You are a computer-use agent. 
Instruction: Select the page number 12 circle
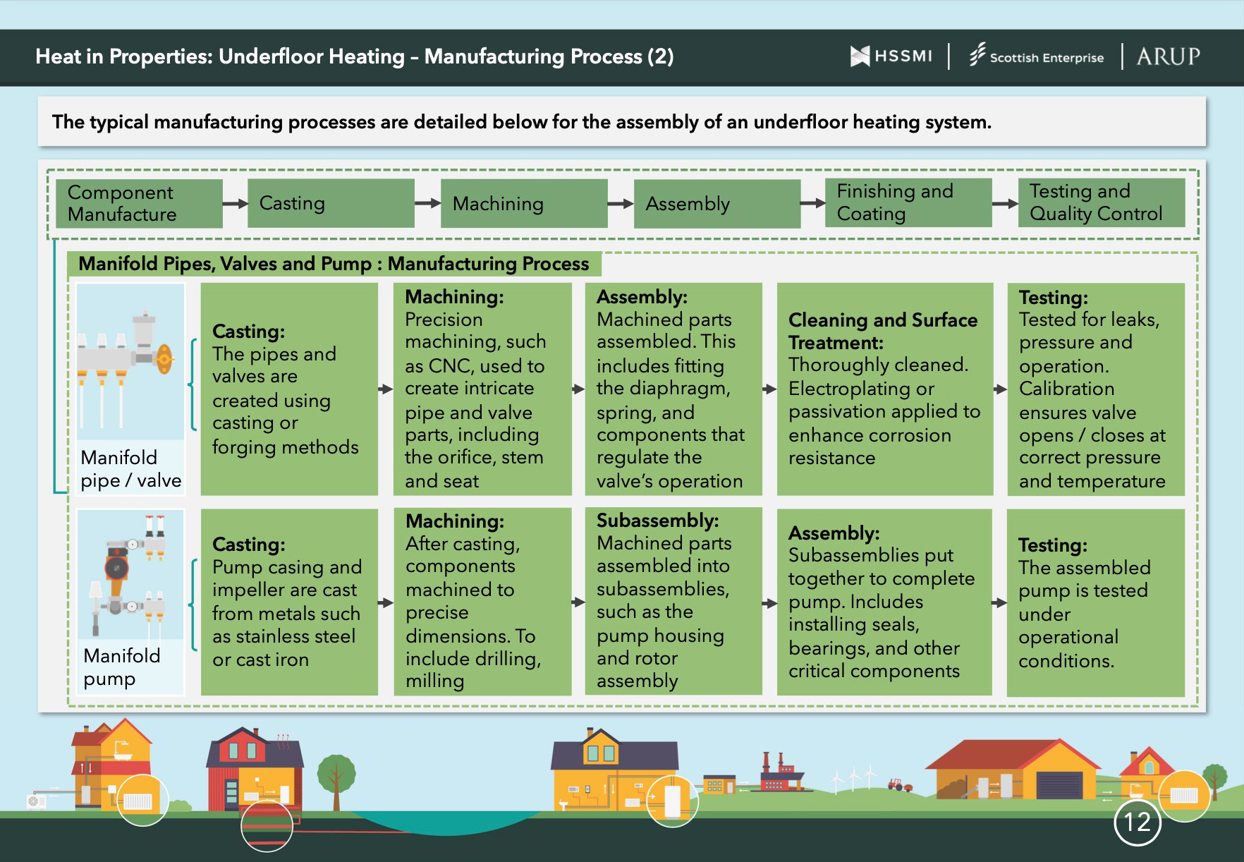coord(1137,822)
